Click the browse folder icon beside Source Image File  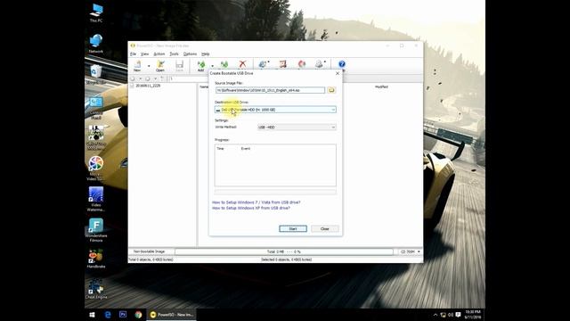(331, 90)
